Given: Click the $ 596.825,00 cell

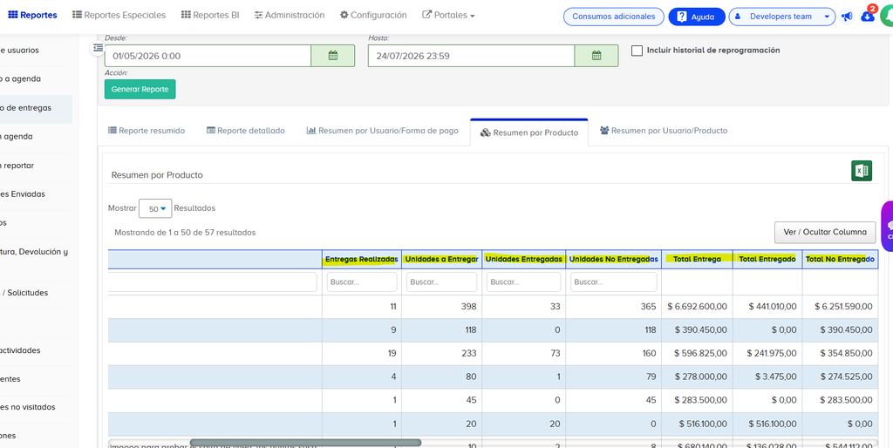Looking at the screenshot, I should [x=697, y=353].
